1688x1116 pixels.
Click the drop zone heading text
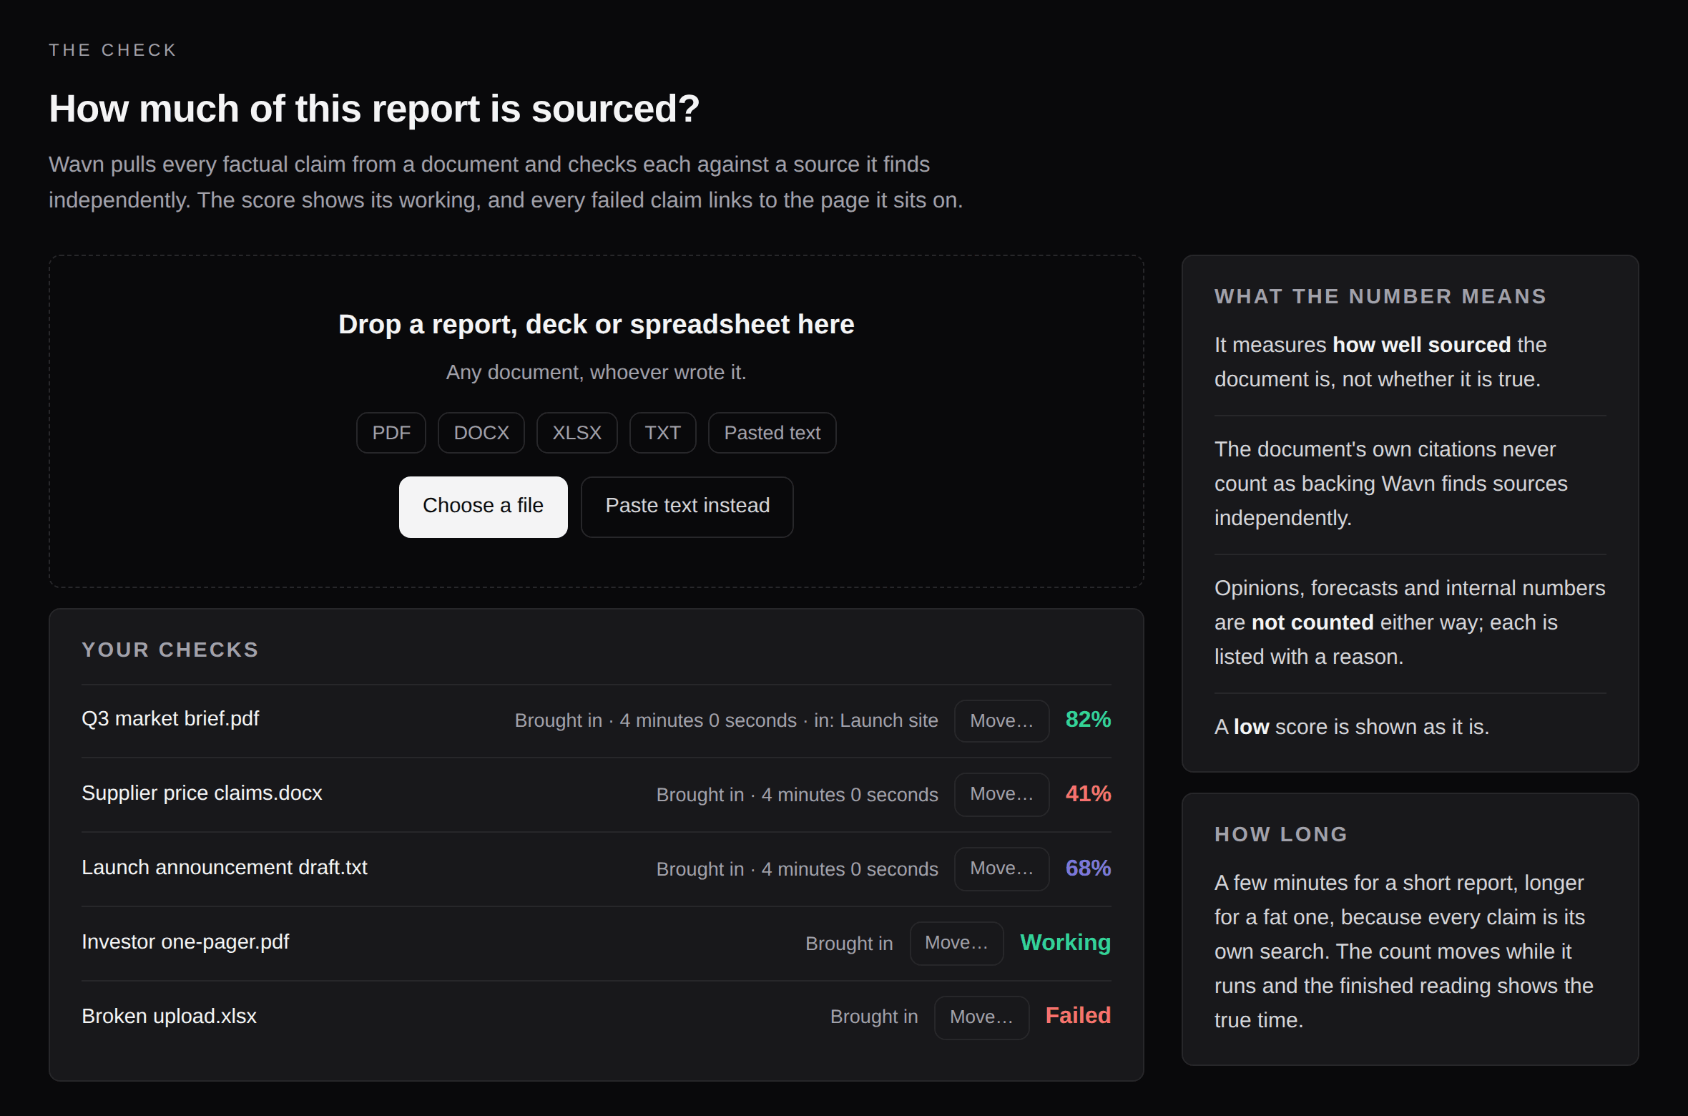click(596, 325)
